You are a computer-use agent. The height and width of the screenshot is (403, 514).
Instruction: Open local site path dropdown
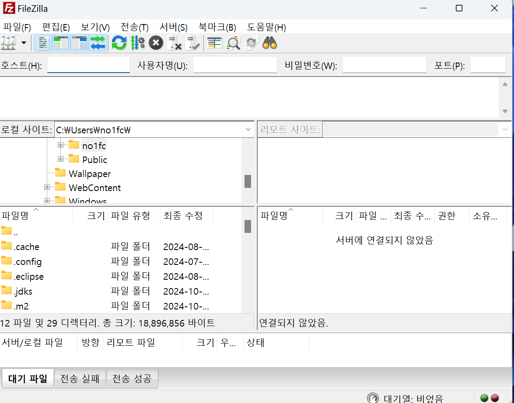point(248,130)
